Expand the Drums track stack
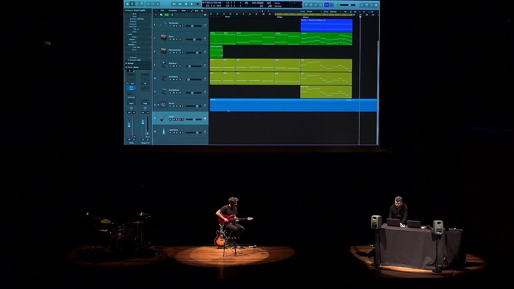 coord(158,105)
